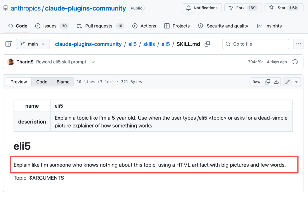Click the 'name' table header cell
This screenshot has width=308, height=205.
tap(32, 106)
